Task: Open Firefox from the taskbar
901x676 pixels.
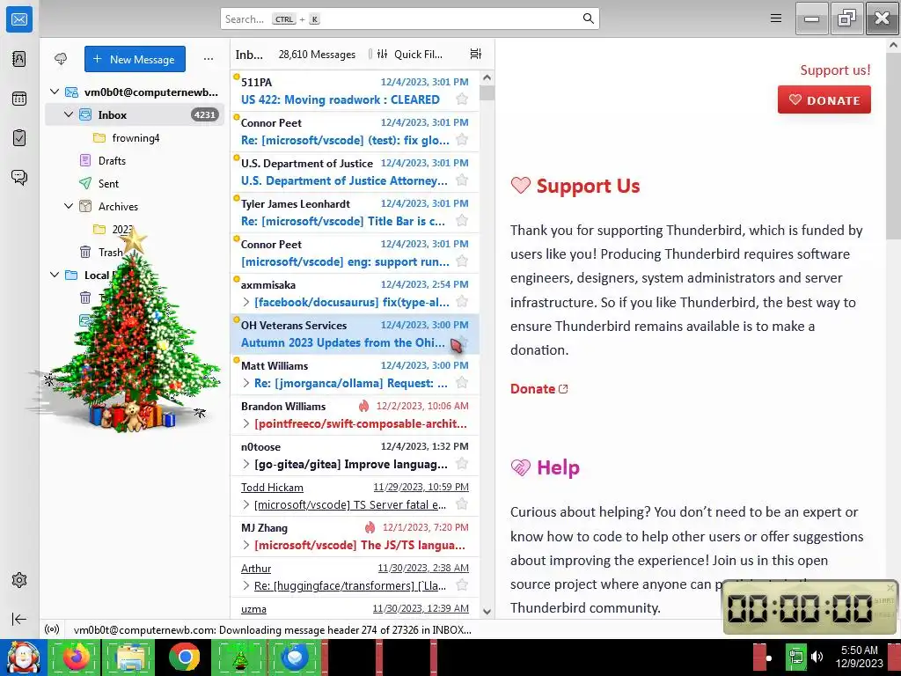Action: [76, 657]
